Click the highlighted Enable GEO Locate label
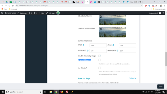The image size is (167, 94). 85,60
